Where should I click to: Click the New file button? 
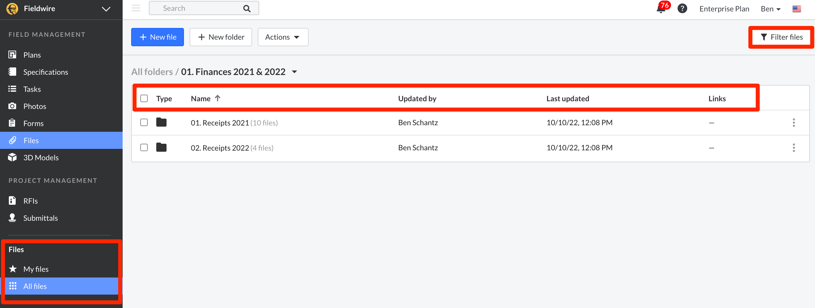click(157, 37)
